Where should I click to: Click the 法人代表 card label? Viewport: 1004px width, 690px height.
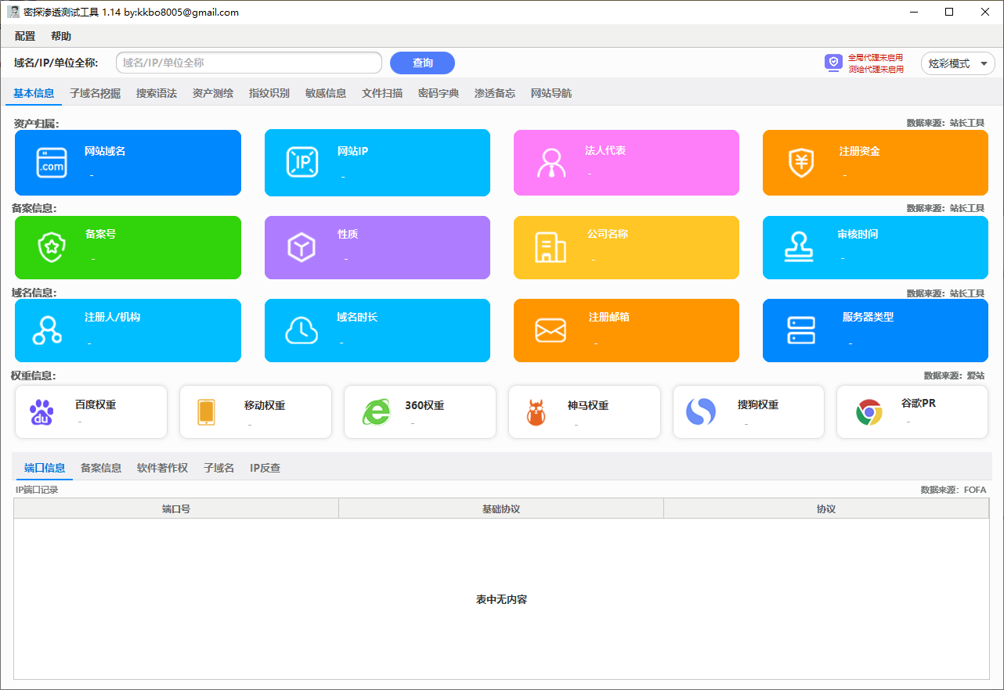coord(605,150)
